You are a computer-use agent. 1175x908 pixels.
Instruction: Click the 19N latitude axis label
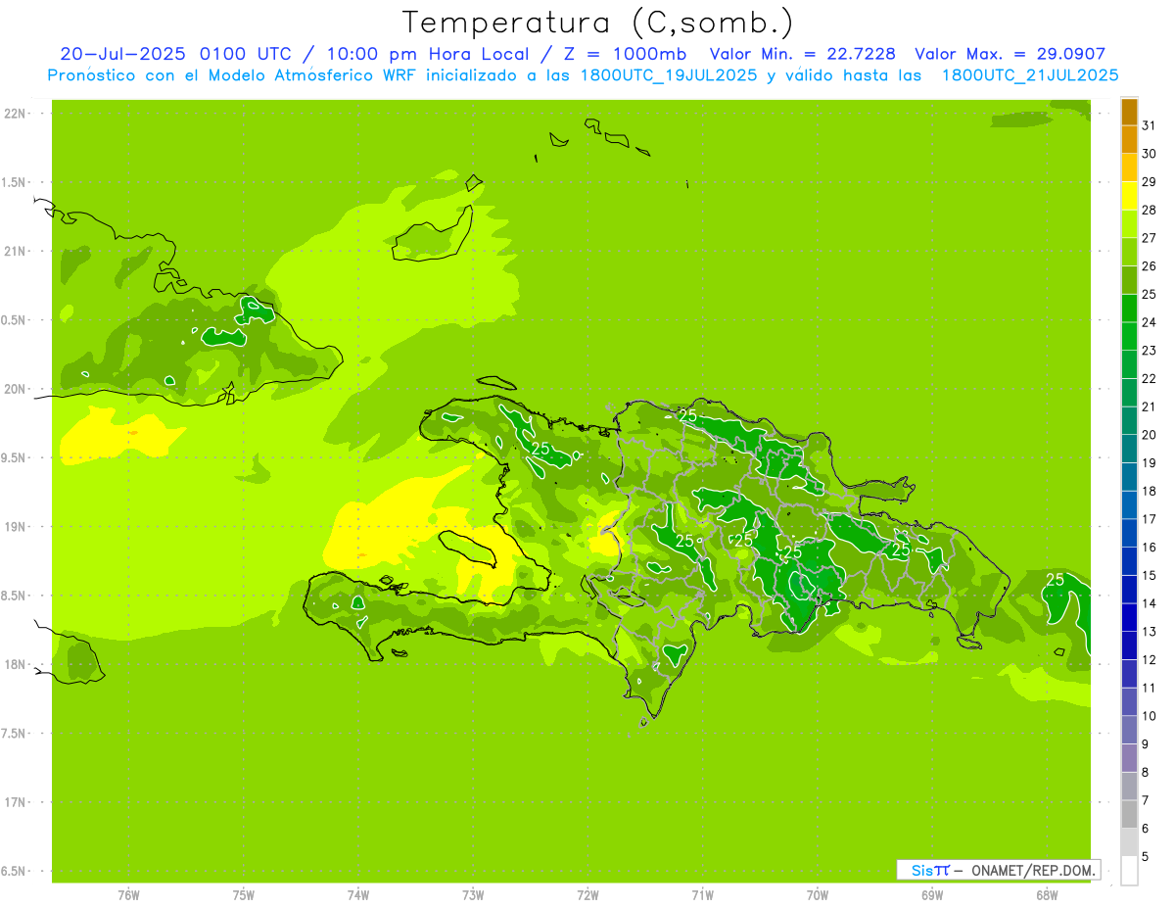click(15, 527)
